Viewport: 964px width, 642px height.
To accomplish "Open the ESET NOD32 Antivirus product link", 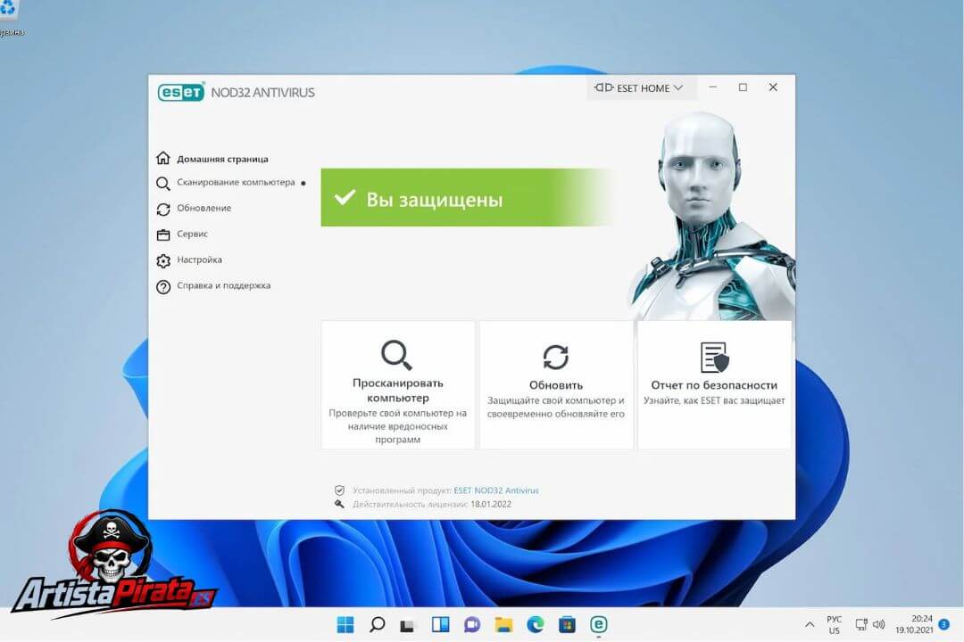I will click(496, 490).
